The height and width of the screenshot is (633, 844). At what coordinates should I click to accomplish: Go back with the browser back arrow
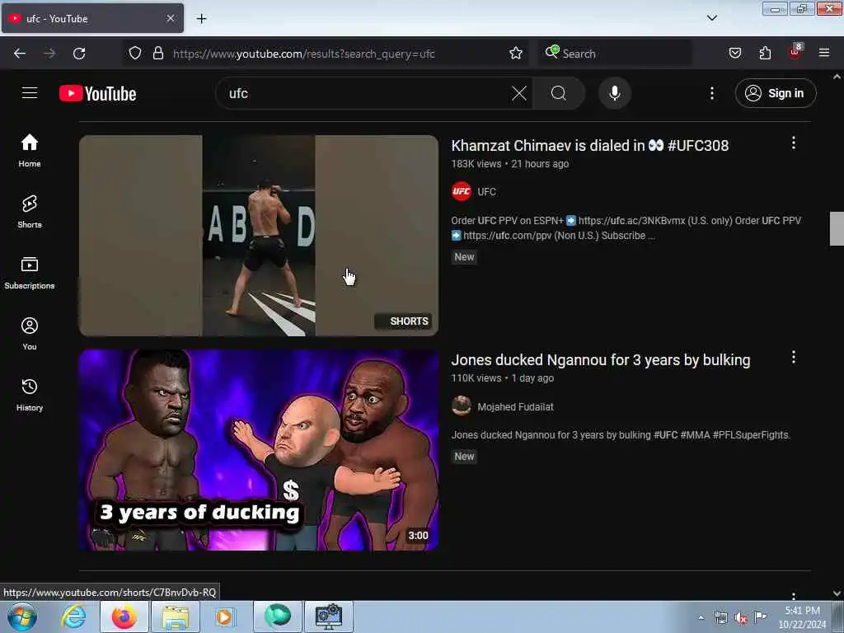(20, 54)
